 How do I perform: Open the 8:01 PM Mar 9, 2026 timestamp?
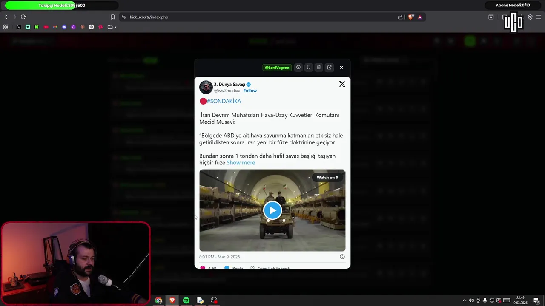coord(220,257)
